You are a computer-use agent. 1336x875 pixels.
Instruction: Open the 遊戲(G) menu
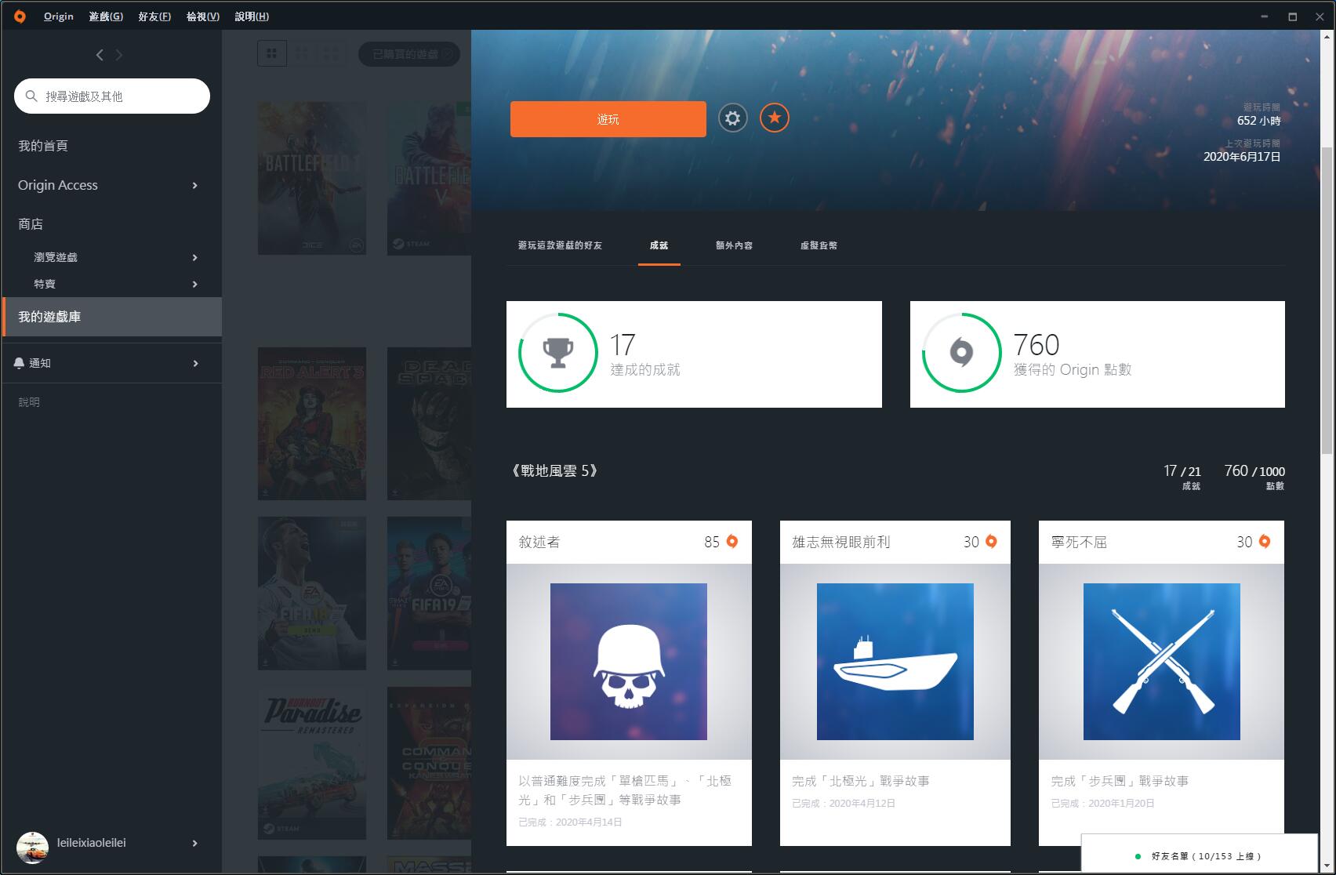[106, 16]
